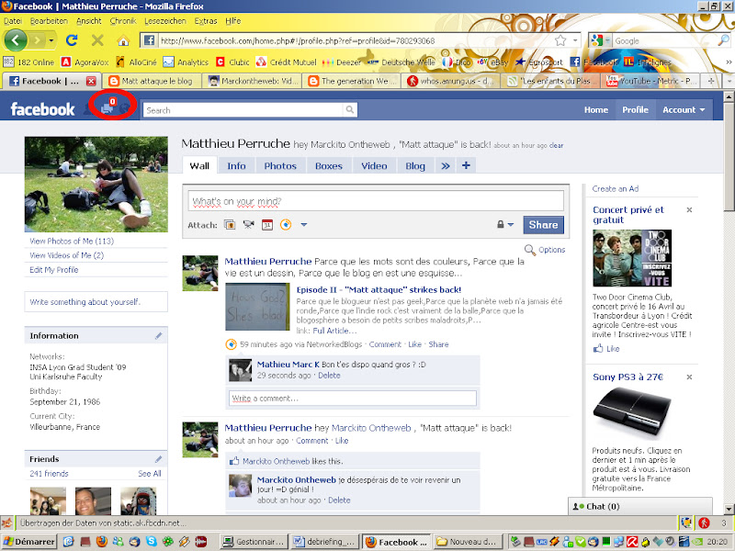Screen dimensions: 735x551
Task: Close the Facebook browser tab
Action: pos(91,81)
